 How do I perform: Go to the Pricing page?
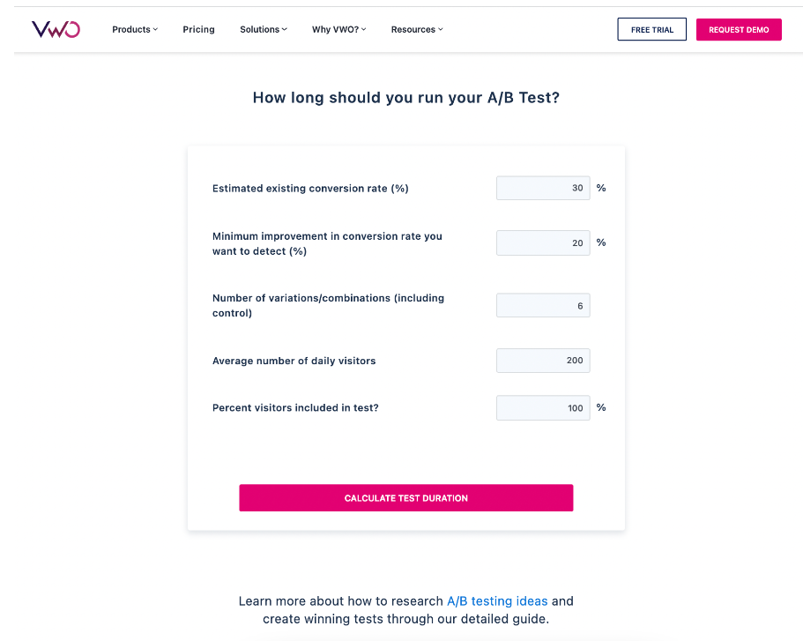(198, 30)
